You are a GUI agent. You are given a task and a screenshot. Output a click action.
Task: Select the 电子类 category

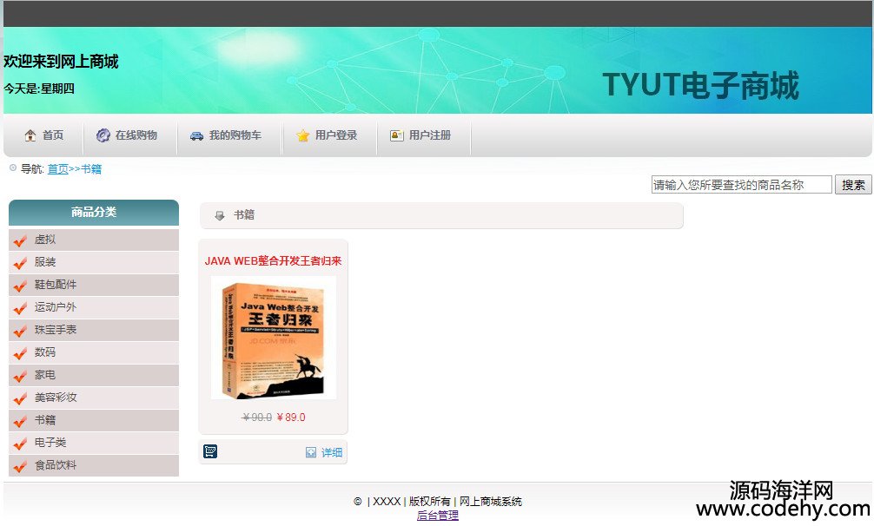(50, 442)
